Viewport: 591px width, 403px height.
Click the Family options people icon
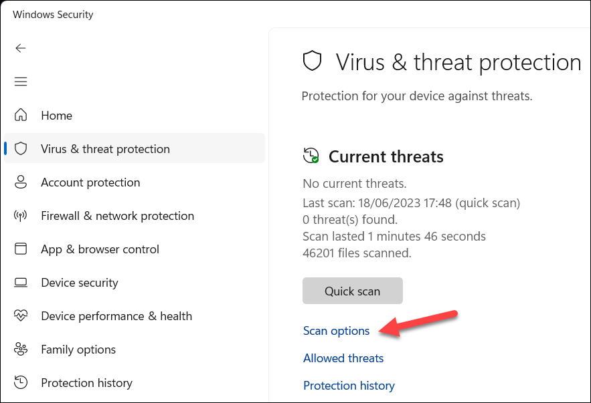(21, 349)
